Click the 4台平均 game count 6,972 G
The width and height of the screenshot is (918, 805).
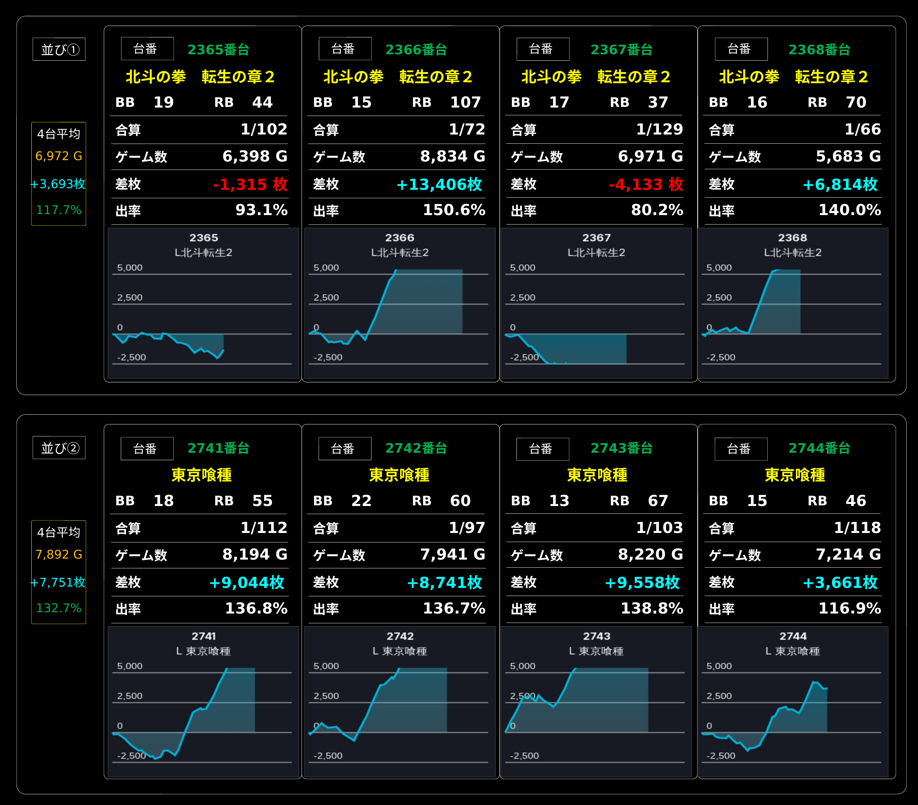click(x=59, y=156)
